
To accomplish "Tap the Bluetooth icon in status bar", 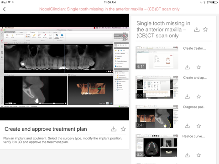I will click(x=204, y=2).
